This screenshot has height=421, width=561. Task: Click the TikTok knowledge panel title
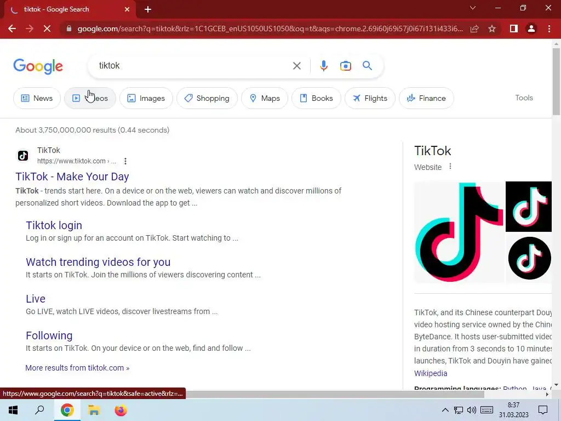tap(432, 151)
